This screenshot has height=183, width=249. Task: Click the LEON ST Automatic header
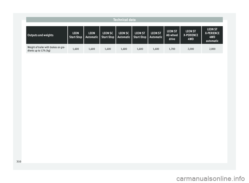point(156,35)
